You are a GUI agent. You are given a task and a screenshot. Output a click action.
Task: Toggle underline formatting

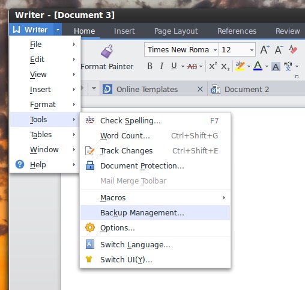[x=174, y=66]
